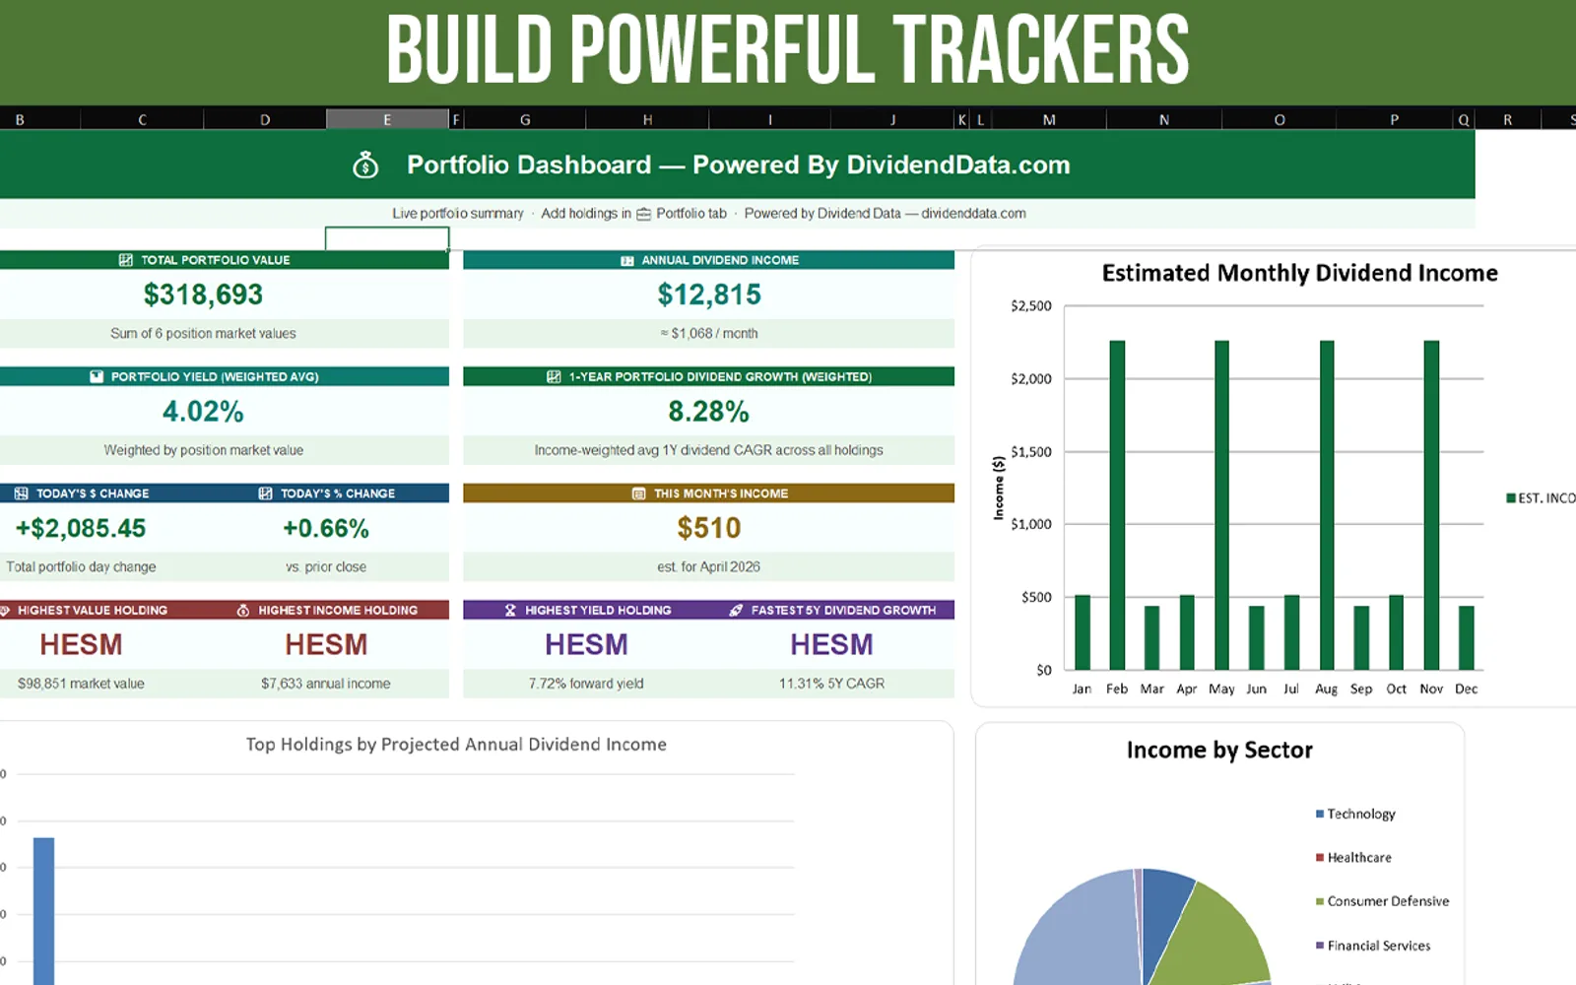Click the Highest Income Holding icon
The width and height of the screenshot is (1576, 985).
(x=243, y=611)
